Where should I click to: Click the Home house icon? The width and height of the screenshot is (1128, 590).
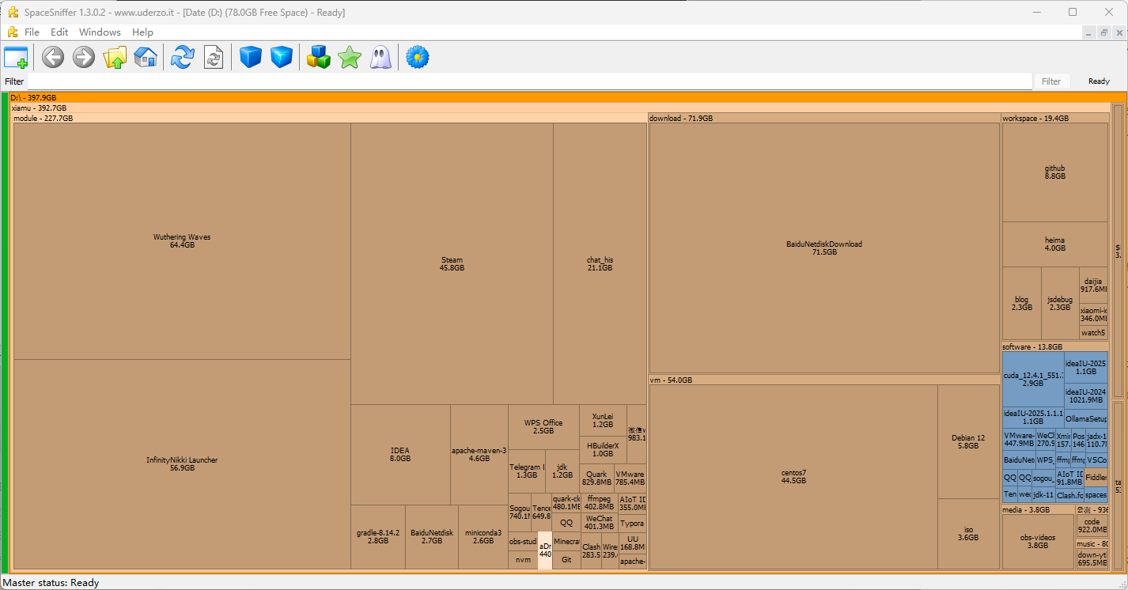pyautogui.click(x=146, y=57)
